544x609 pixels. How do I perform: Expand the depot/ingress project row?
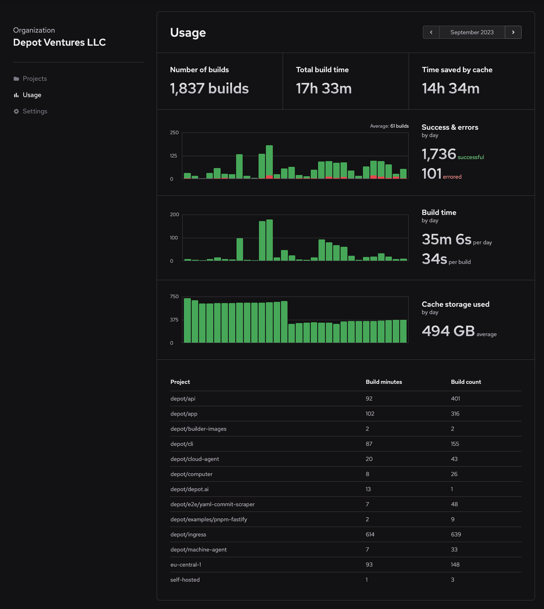(x=188, y=534)
